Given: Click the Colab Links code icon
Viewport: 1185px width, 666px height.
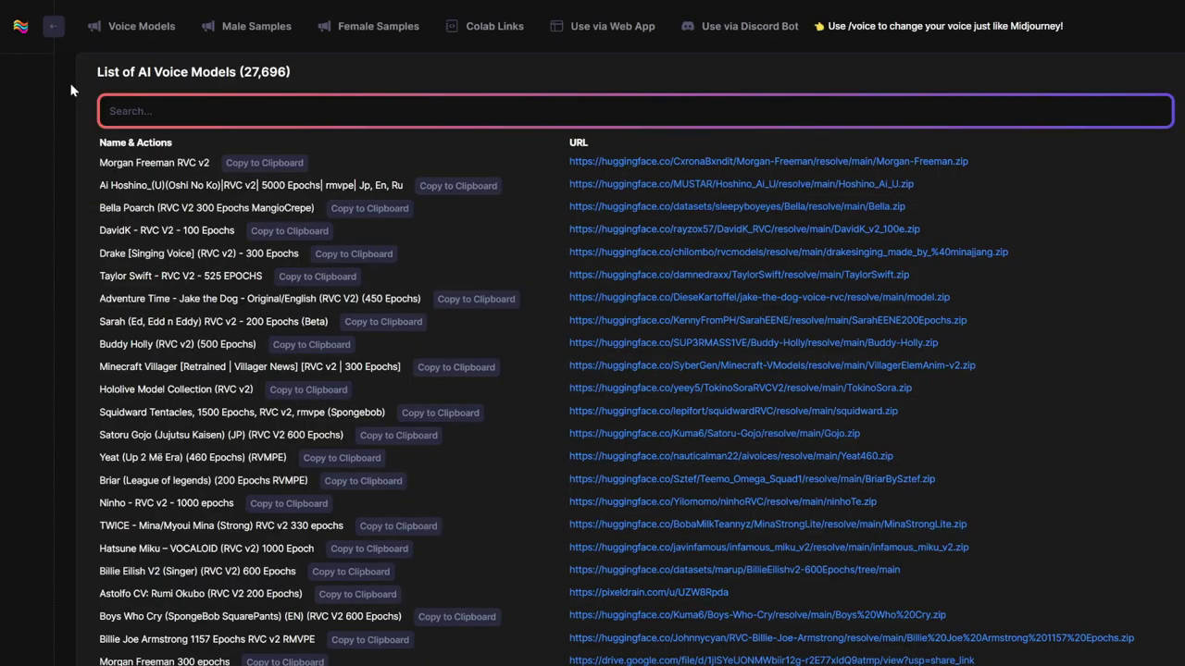Looking at the screenshot, I should pos(452,26).
